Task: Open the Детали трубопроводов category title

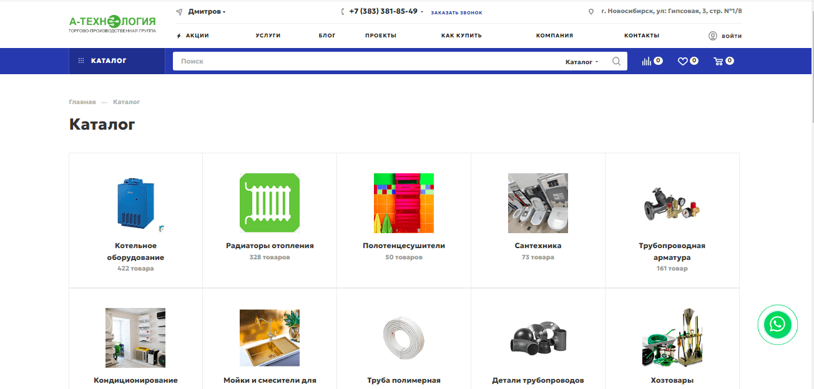Action: 538,380
